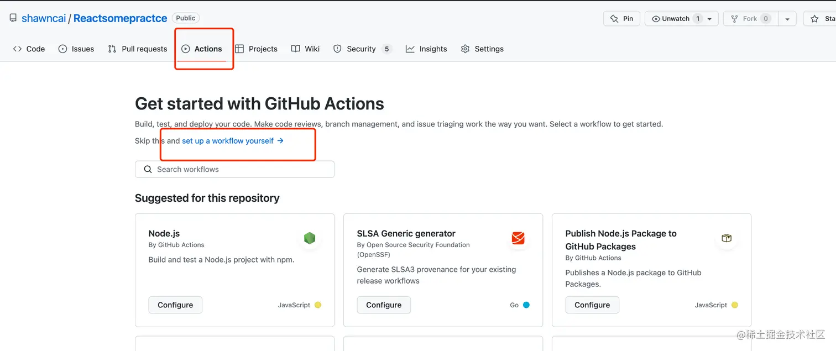Click the search magnifier icon in workflows box
The height and width of the screenshot is (351, 836).
click(148, 169)
